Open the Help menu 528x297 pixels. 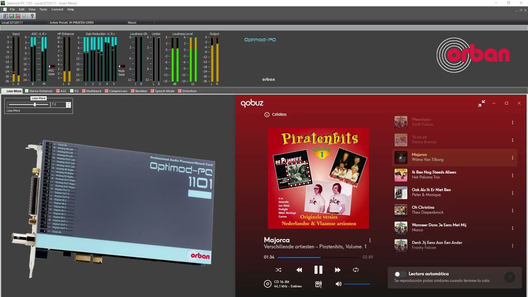71,9
